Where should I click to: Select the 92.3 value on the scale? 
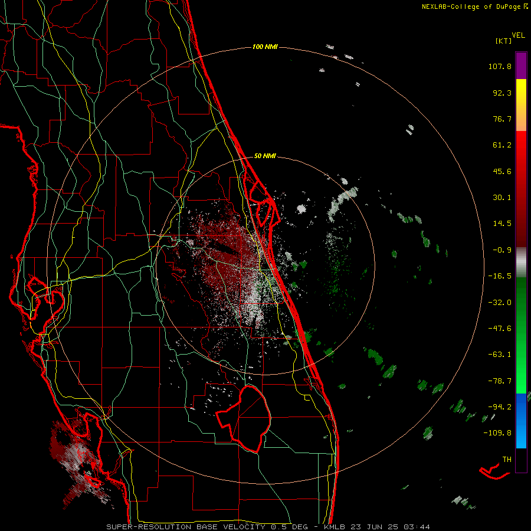coord(502,93)
